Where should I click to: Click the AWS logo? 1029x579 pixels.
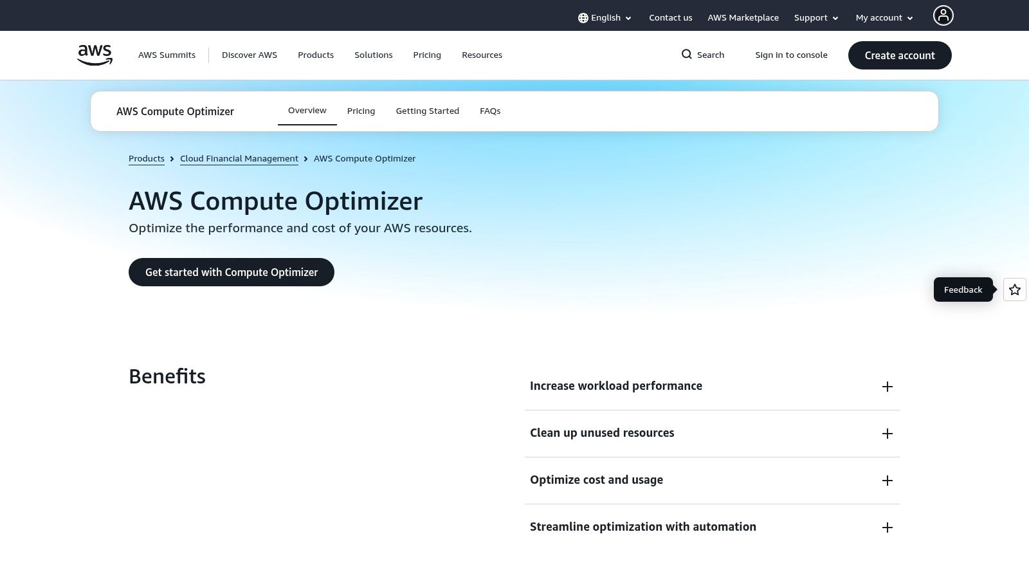(95, 55)
